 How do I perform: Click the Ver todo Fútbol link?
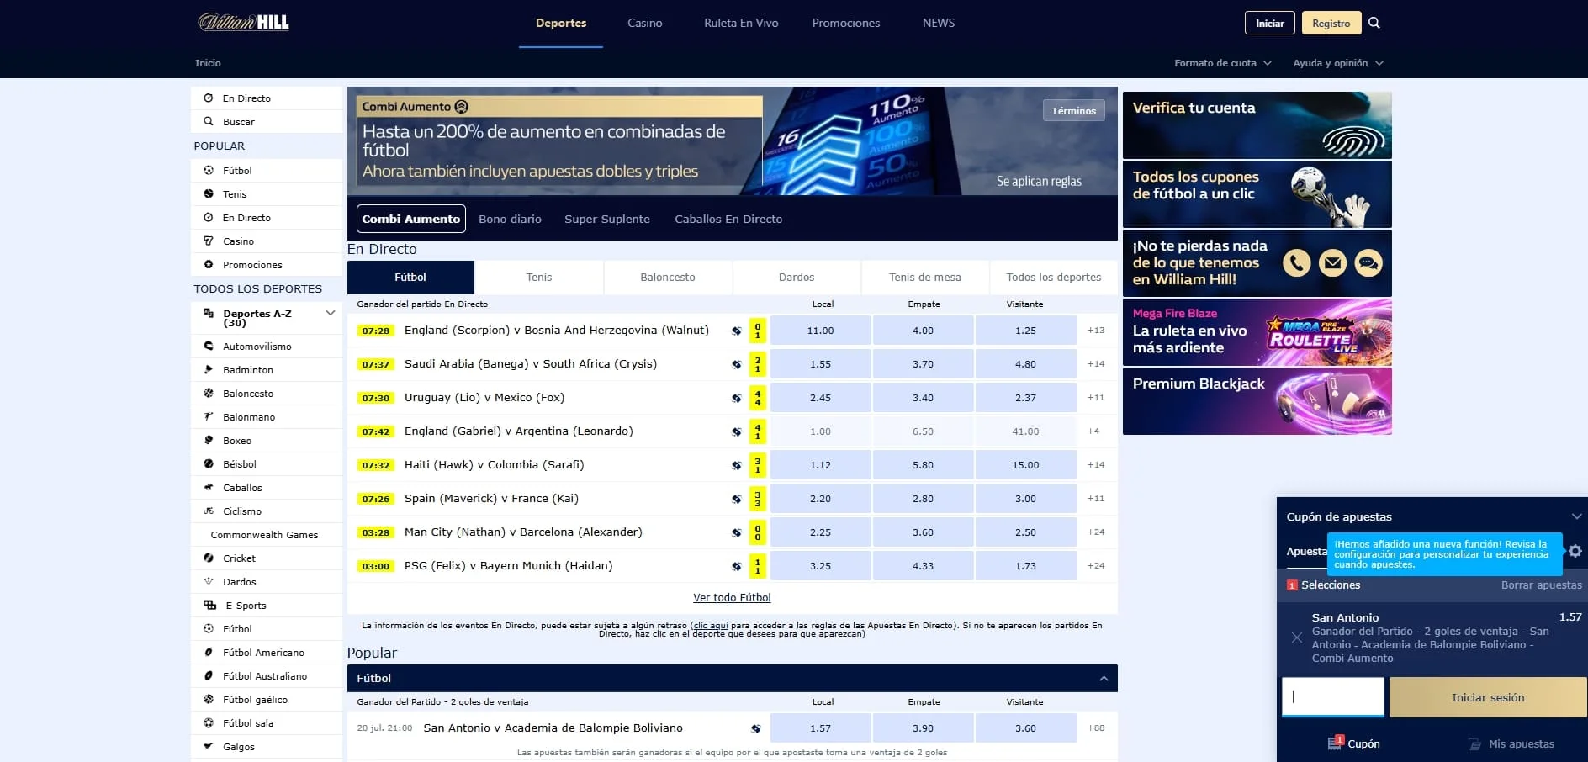732,598
